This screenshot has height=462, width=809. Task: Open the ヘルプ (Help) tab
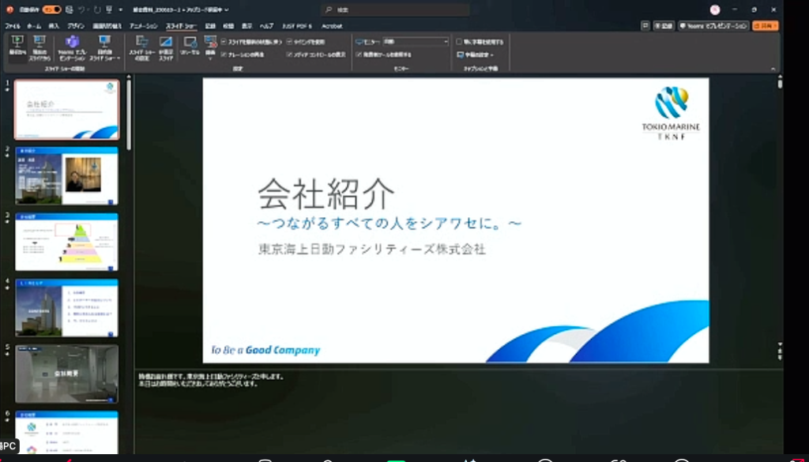pyautogui.click(x=267, y=26)
